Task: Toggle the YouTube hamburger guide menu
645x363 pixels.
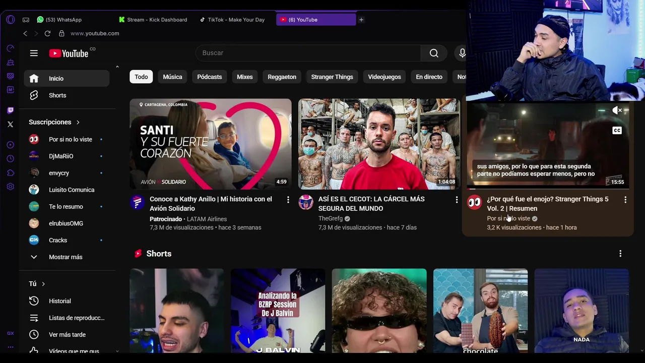Action: tap(34, 53)
